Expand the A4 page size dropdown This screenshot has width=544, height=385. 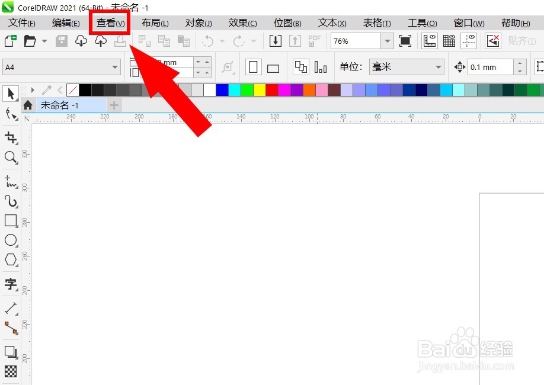[115, 67]
